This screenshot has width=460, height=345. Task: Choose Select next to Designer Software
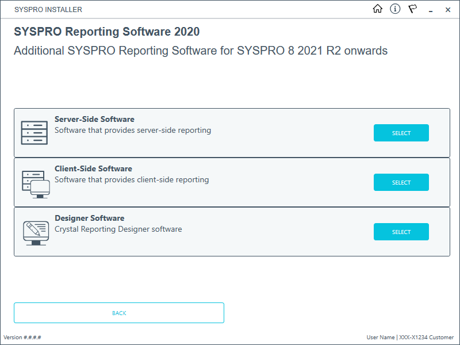(x=401, y=232)
